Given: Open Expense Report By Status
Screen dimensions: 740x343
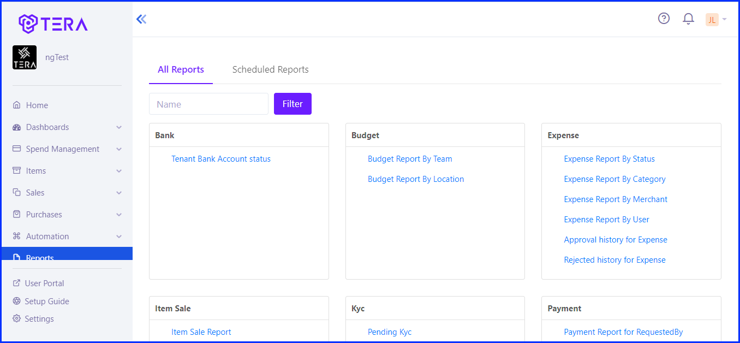Looking at the screenshot, I should pyautogui.click(x=610, y=159).
